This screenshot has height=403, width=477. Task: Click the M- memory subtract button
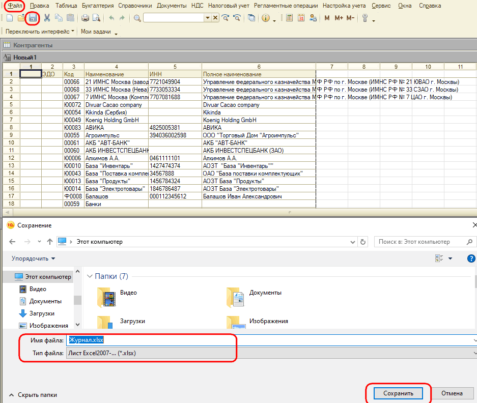coord(350,18)
